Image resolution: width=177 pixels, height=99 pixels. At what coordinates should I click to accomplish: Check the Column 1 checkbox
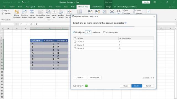[x=75, y=42]
